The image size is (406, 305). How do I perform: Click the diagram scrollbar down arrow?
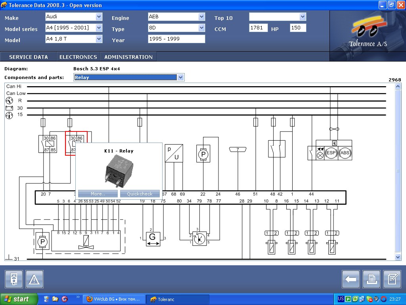pos(398,257)
